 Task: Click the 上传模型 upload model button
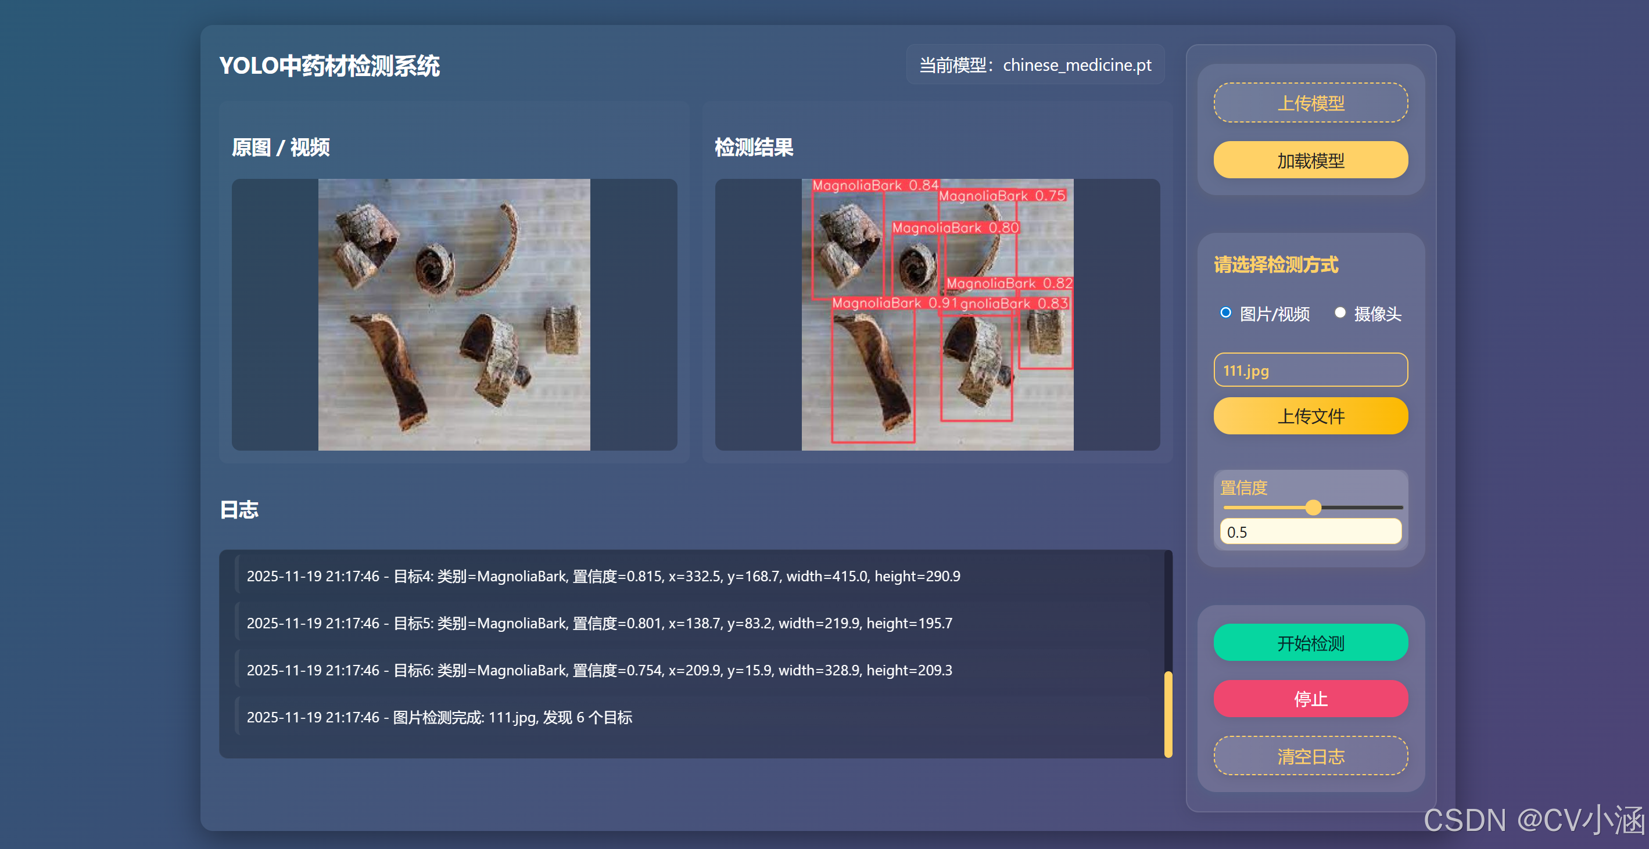pyautogui.click(x=1310, y=102)
